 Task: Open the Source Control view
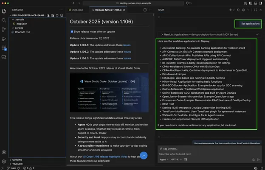[4, 30]
